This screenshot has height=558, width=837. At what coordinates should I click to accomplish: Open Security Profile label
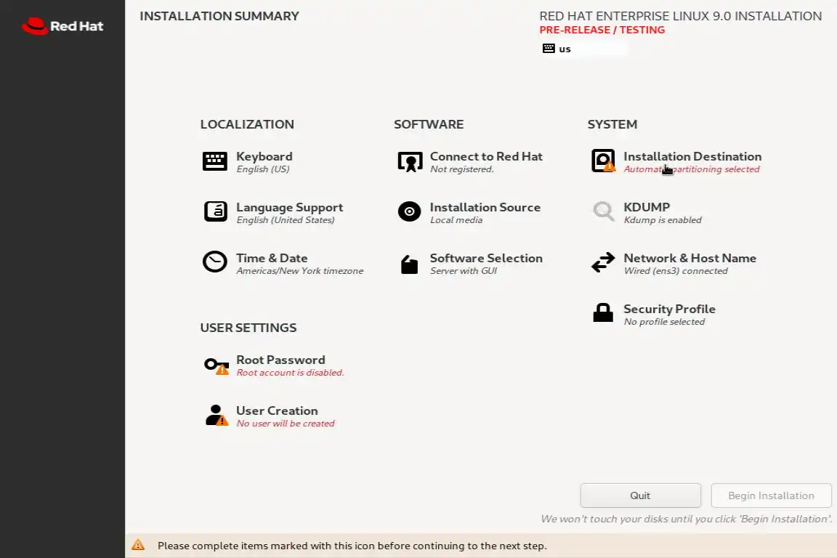click(669, 309)
